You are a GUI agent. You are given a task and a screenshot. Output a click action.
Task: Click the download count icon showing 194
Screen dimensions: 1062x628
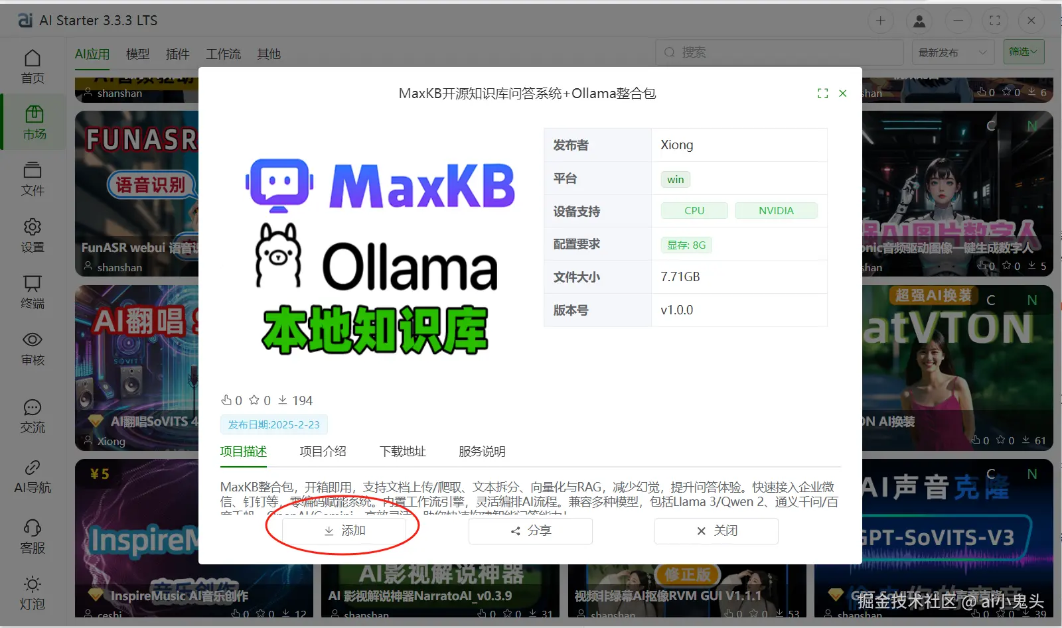click(x=283, y=400)
